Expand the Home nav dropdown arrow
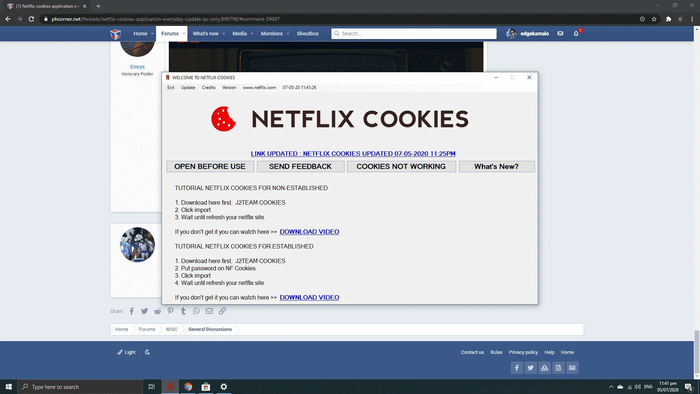This screenshot has width=700, height=394. point(152,34)
